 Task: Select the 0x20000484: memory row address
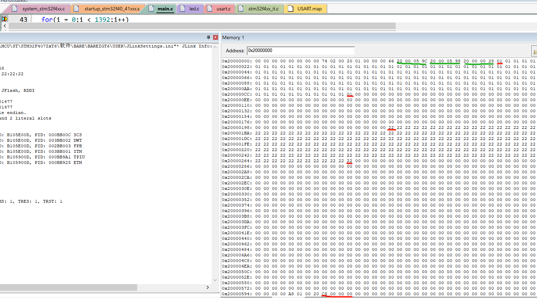pos(237,249)
